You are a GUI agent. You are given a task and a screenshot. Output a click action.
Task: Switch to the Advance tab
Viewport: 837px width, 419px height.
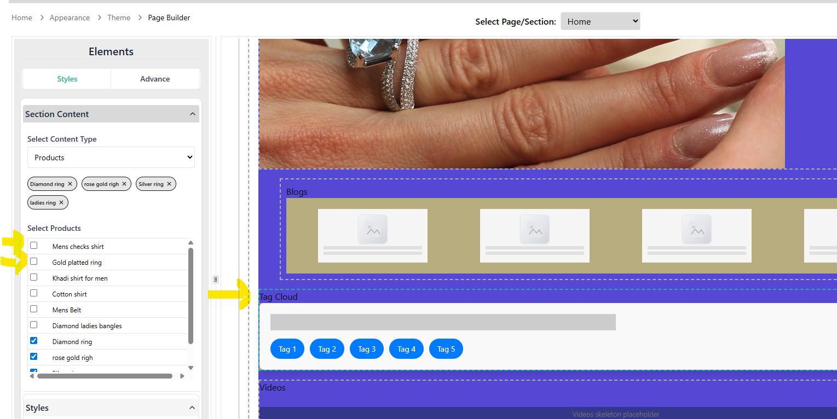coord(155,79)
